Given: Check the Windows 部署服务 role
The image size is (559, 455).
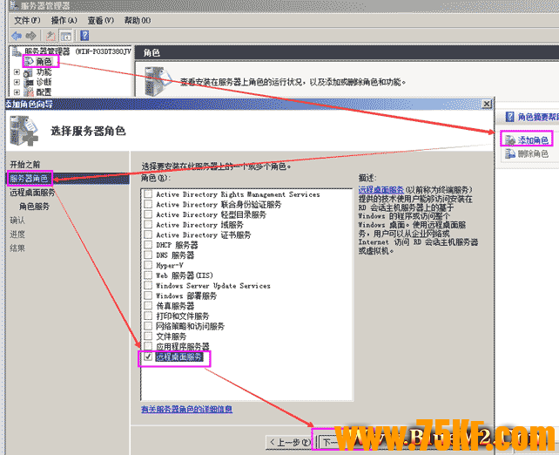Looking at the screenshot, I should 148,295.
